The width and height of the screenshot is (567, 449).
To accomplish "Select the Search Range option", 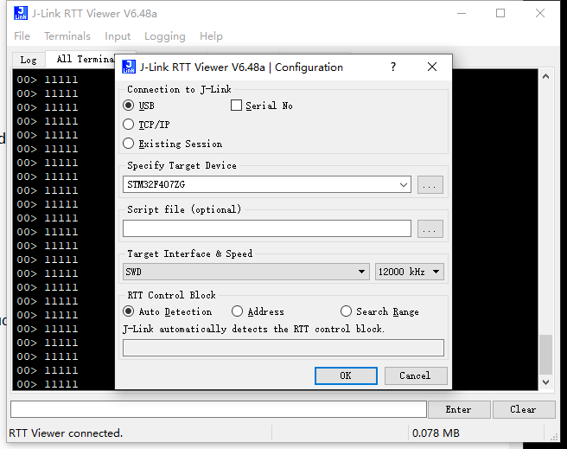I will [379, 311].
